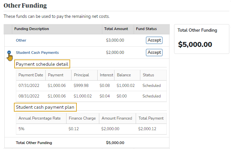Click the $5,000.00 figure in summary card
The height and width of the screenshot is (149, 231).
tap(195, 44)
